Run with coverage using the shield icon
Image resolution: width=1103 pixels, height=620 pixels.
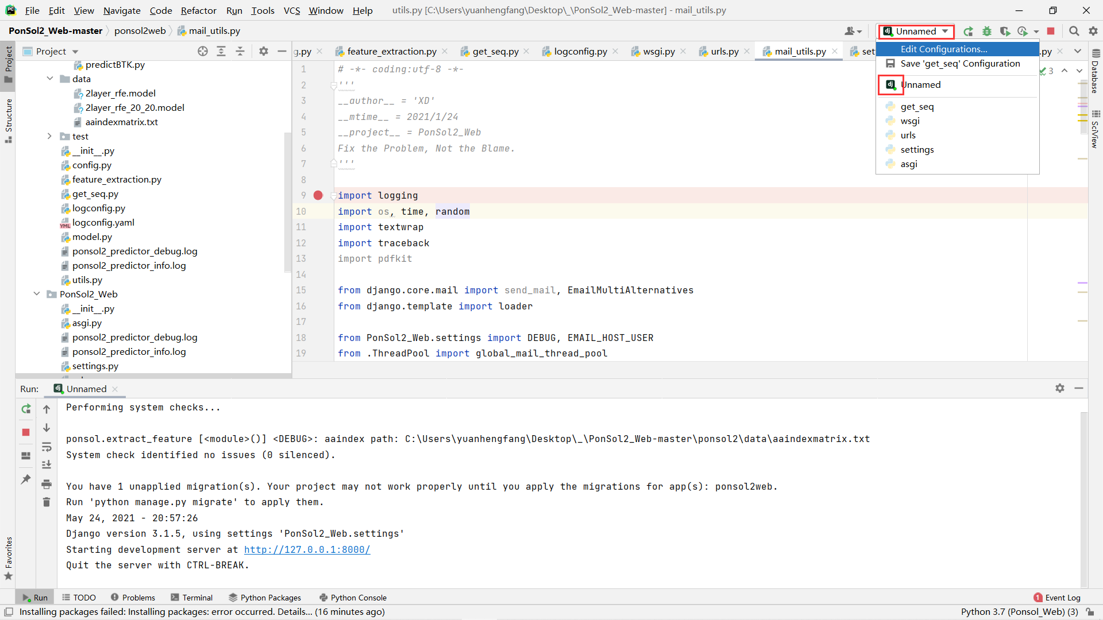[x=1005, y=31]
